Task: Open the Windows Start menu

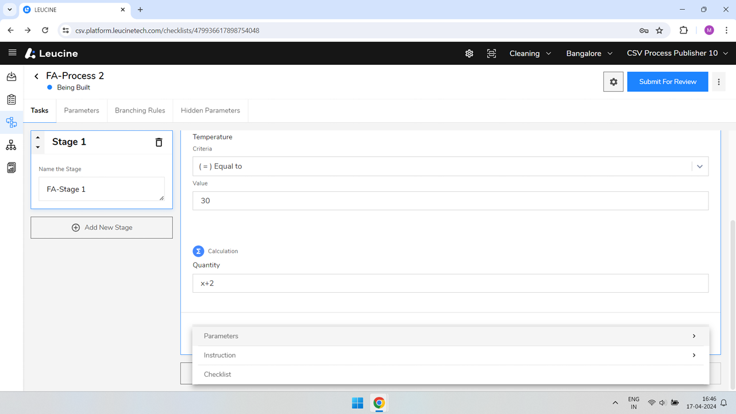Action: pyautogui.click(x=357, y=403)
